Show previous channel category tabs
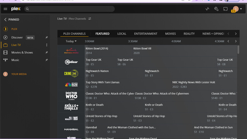Image resolution: width=247 pixels, height=139 pixels. tap(228, 34)
